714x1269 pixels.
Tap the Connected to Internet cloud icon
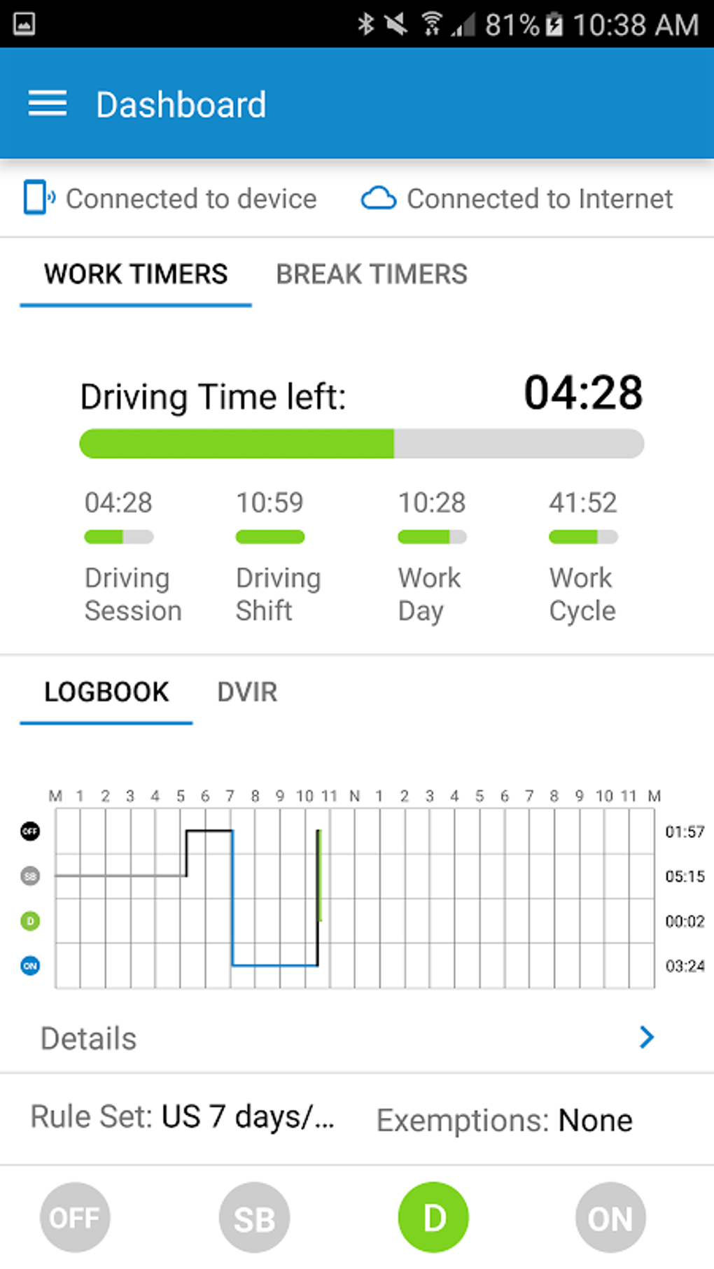click(378, 199)
